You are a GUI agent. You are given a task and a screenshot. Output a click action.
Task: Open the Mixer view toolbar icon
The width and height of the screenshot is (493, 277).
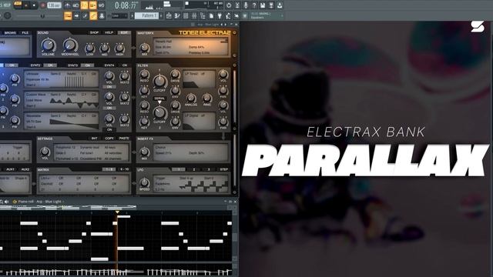pyautogui.click(x=194, y=15)
